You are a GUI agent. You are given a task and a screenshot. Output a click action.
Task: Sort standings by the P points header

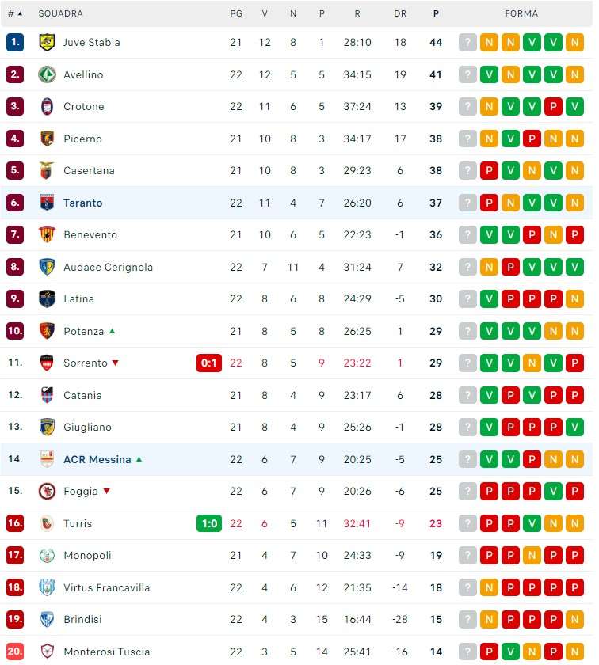[x=436, y=13]
